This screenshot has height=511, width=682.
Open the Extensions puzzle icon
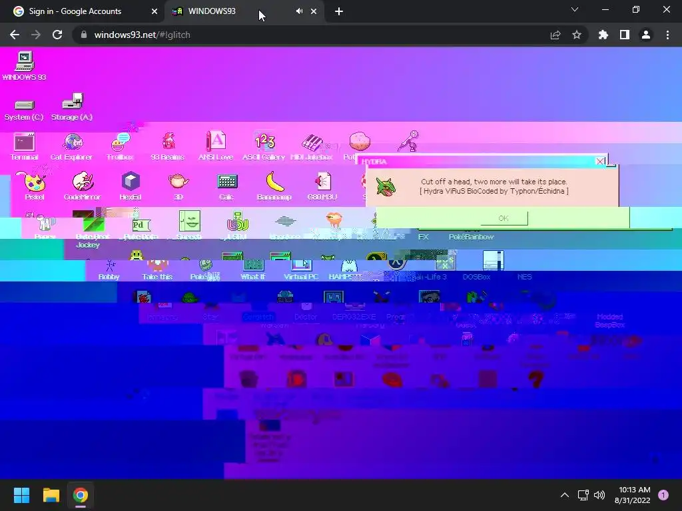pyautogui.click(x=603, y=35)
